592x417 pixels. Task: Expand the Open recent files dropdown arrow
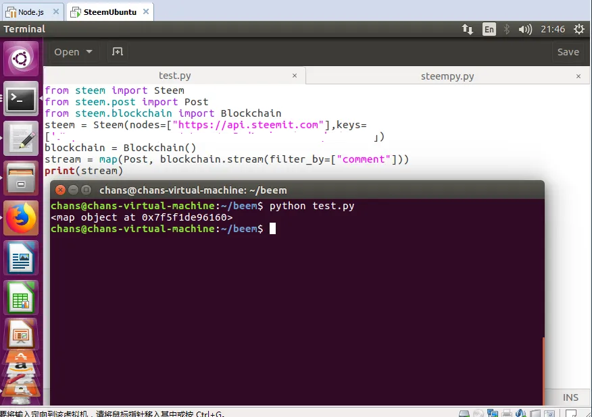coord(89,52)
